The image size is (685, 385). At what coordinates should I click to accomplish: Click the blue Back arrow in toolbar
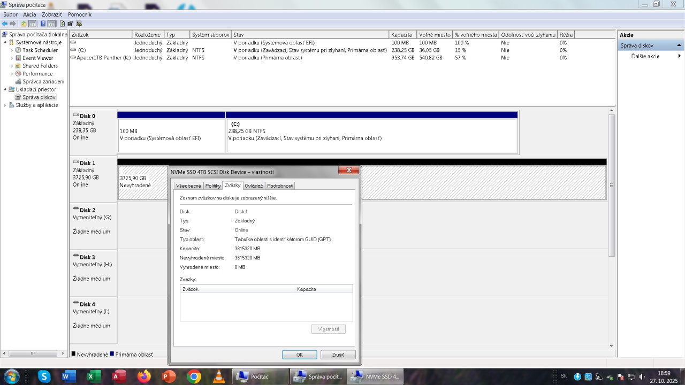click(x=5, y=24)
